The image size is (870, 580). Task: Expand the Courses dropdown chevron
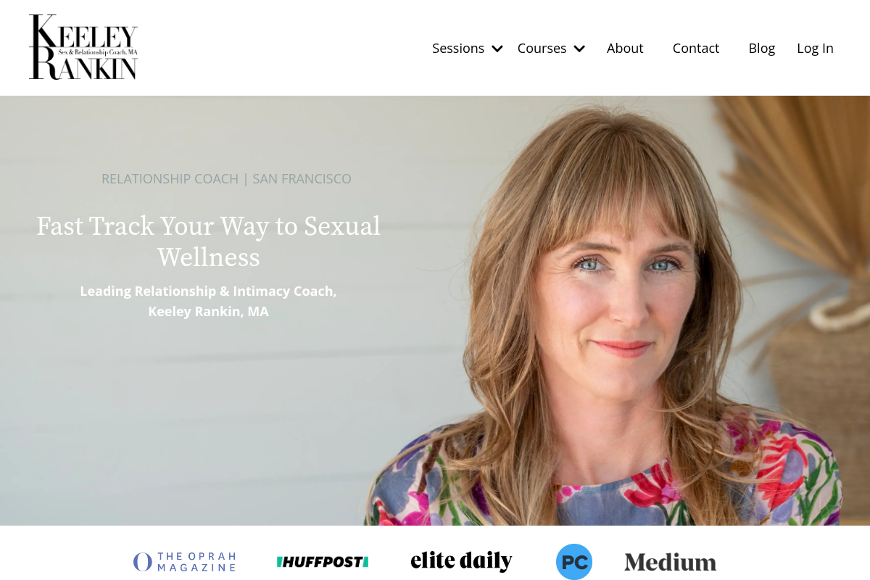[x=579, y=49]
